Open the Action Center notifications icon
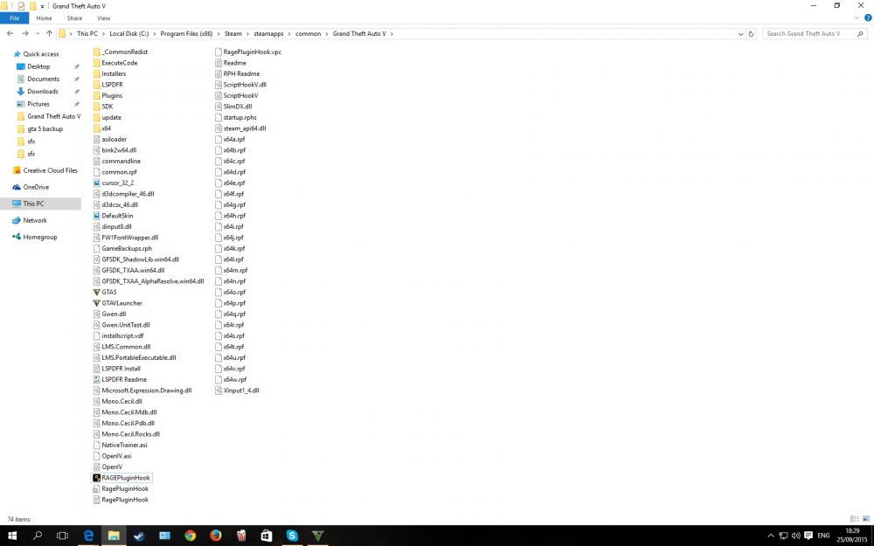874x546 pixels. point(808,536)
